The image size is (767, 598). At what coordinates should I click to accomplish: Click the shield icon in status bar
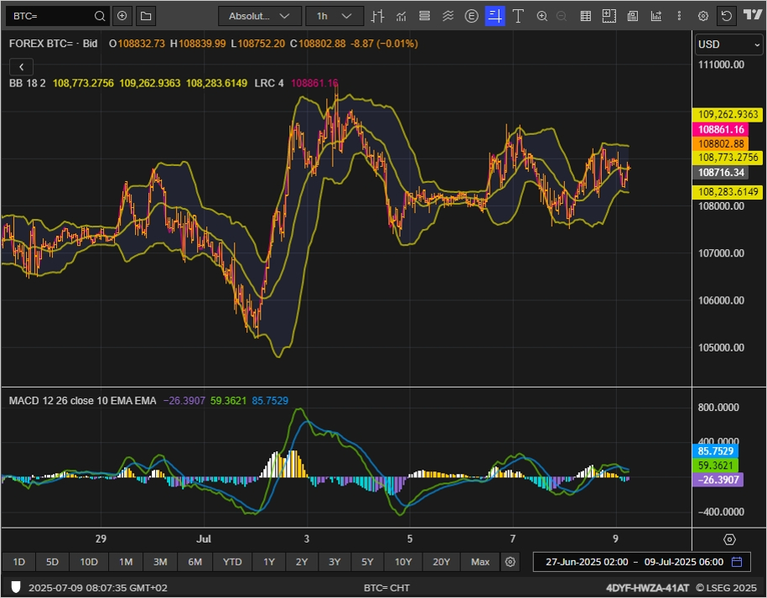[16, 587]
